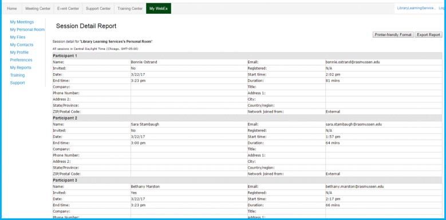Click start time 2:17 pm
Image resolution: width=446 pixels, height=220 pixels.
click(x=333, y=199)
